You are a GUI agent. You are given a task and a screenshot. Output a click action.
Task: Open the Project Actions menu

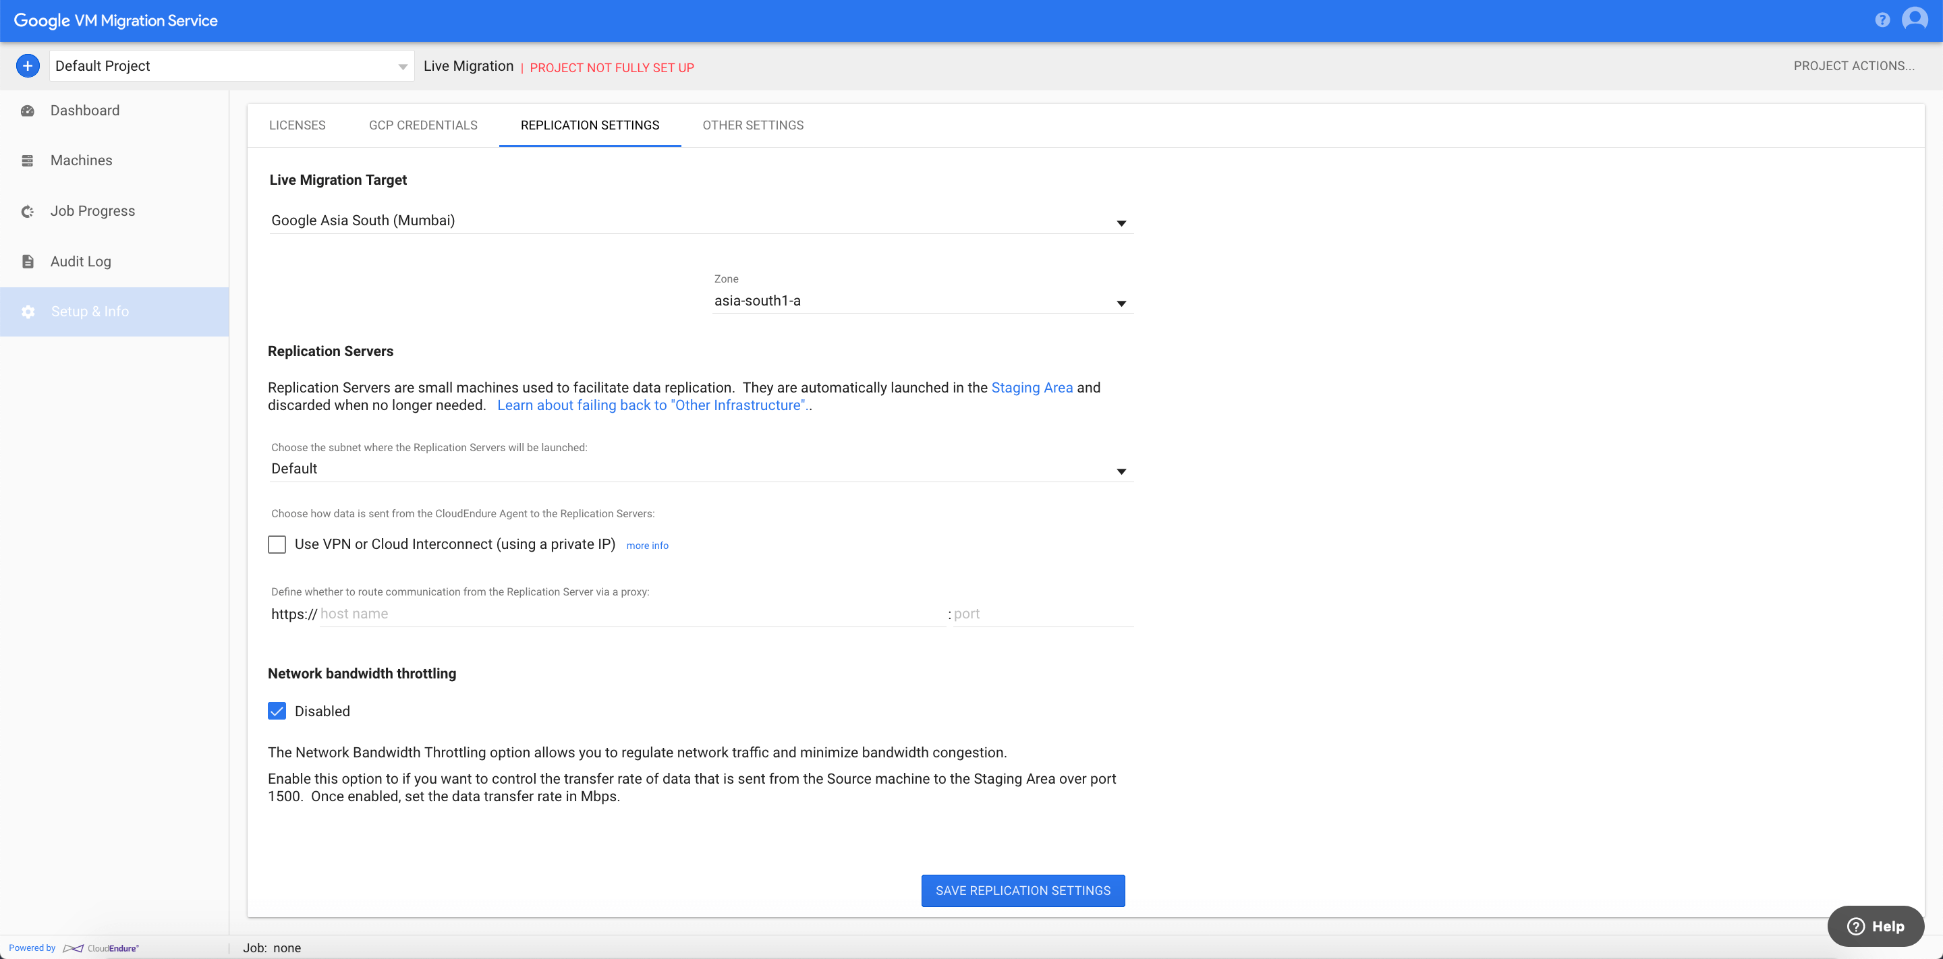(1854, 65)
